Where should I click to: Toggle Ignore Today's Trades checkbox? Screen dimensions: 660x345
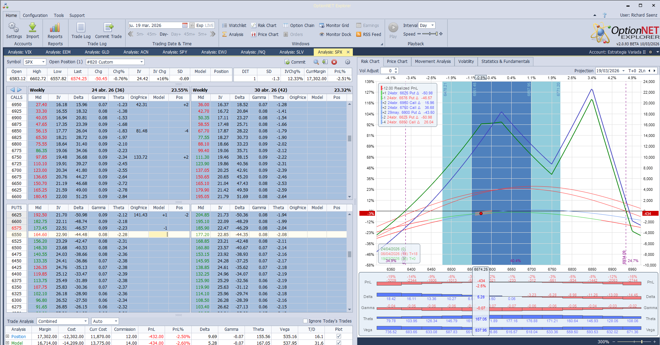pyautogui.click(x=305, y=321)
